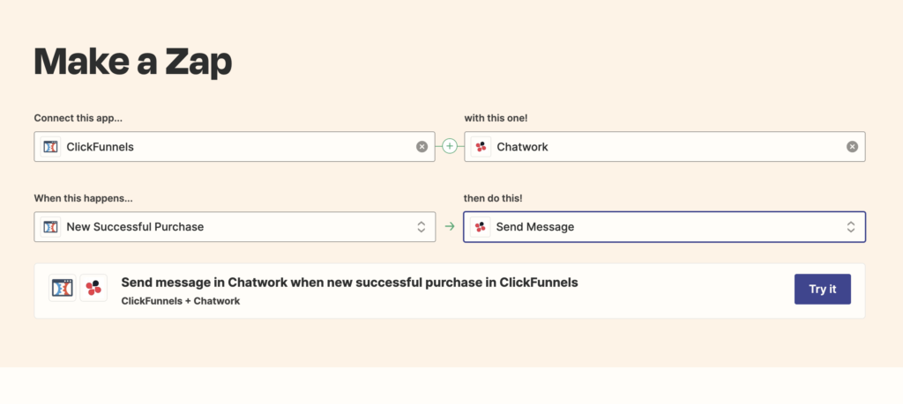Click the Try it button
903x404 pixels.
[x=823, y=289]
